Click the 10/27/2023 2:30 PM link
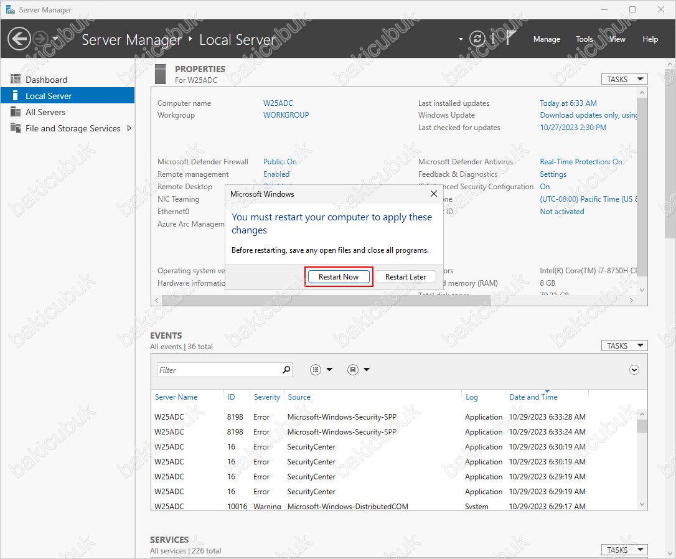676x559 pixels. coord(573,127)
